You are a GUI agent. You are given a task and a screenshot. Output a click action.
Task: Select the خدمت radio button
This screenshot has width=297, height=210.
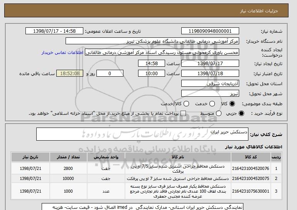pyautogui.click(x=212, y=104)
